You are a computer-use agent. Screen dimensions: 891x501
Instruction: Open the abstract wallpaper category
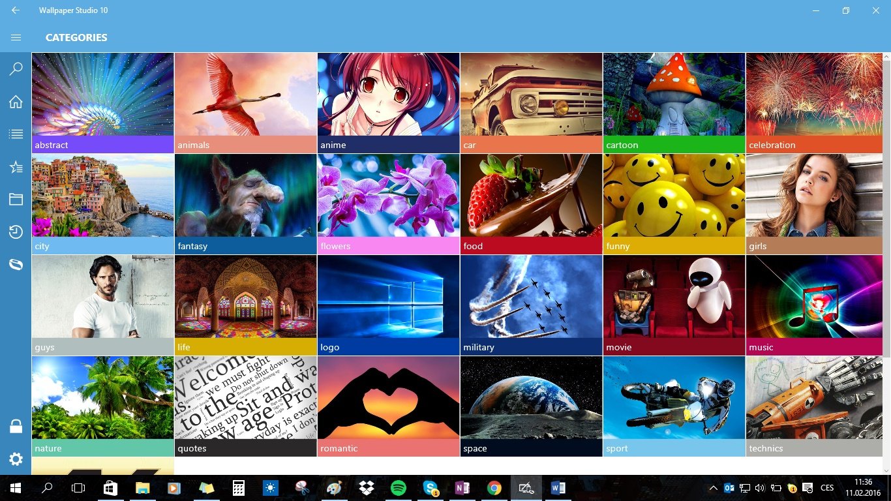click(103, 103)
